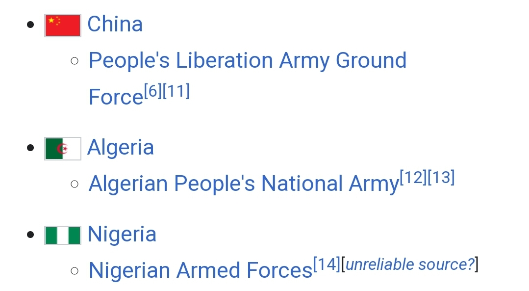Image resolution: width=529 pixels, height=291 pixels.
Task: Open the Nigerian Armed Forces link
Action: 201,270
